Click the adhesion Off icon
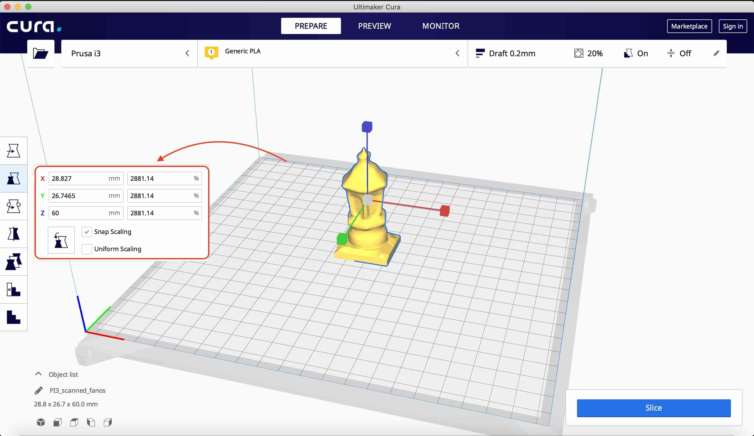This screenshot has width=754, height=436. (671, 53)
